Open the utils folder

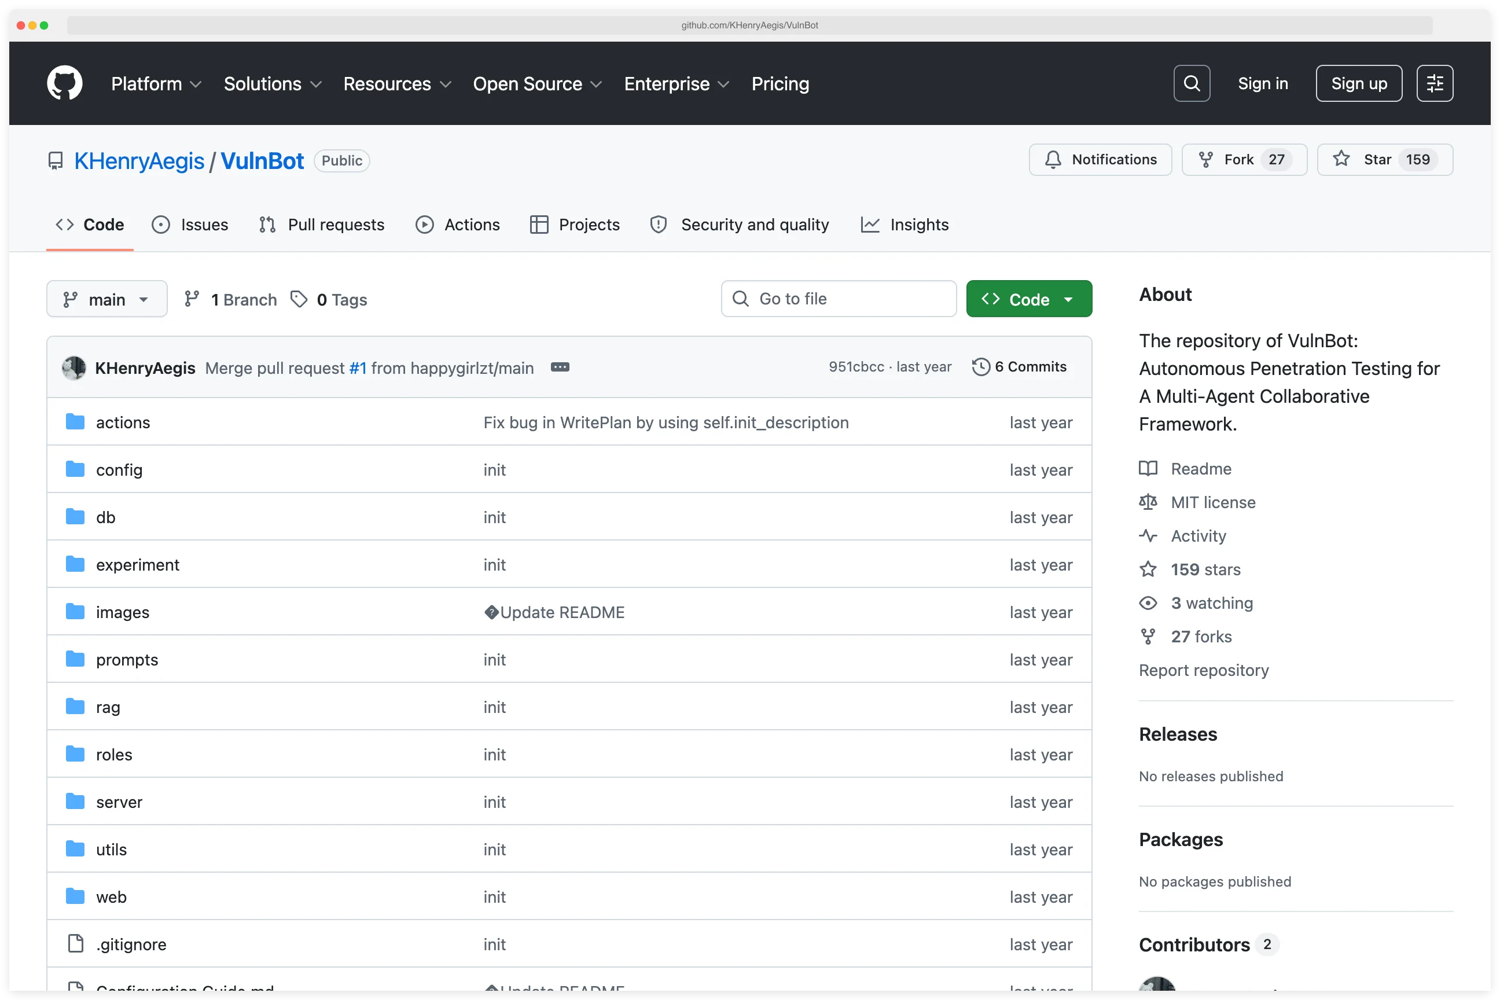pos(112,849)
